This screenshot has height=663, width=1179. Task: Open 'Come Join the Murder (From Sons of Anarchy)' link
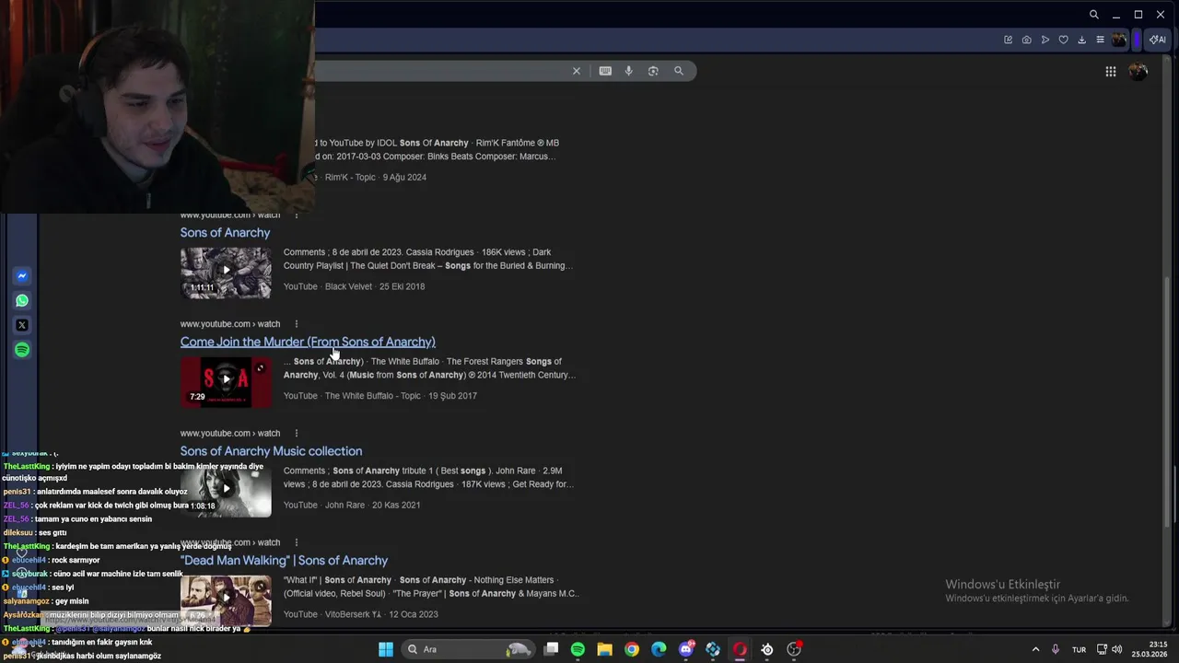pos(308,342)
